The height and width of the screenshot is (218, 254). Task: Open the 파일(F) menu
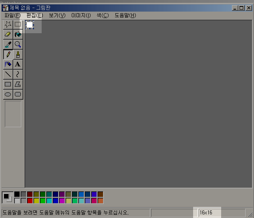pyautogui.click(x=12, y=16)
